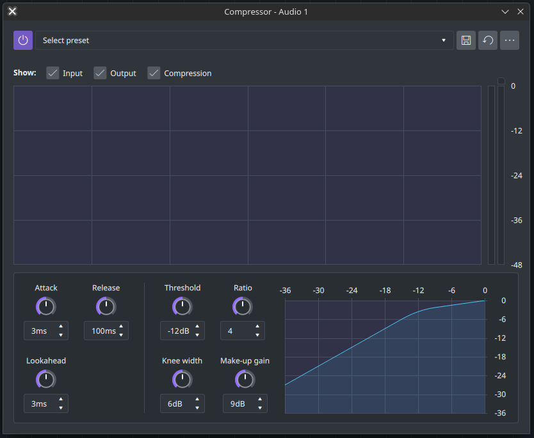Uncheck the Input display checkbox
This screenshot has width=534, height=438.
pyautogui.click(x=53, y=73)
